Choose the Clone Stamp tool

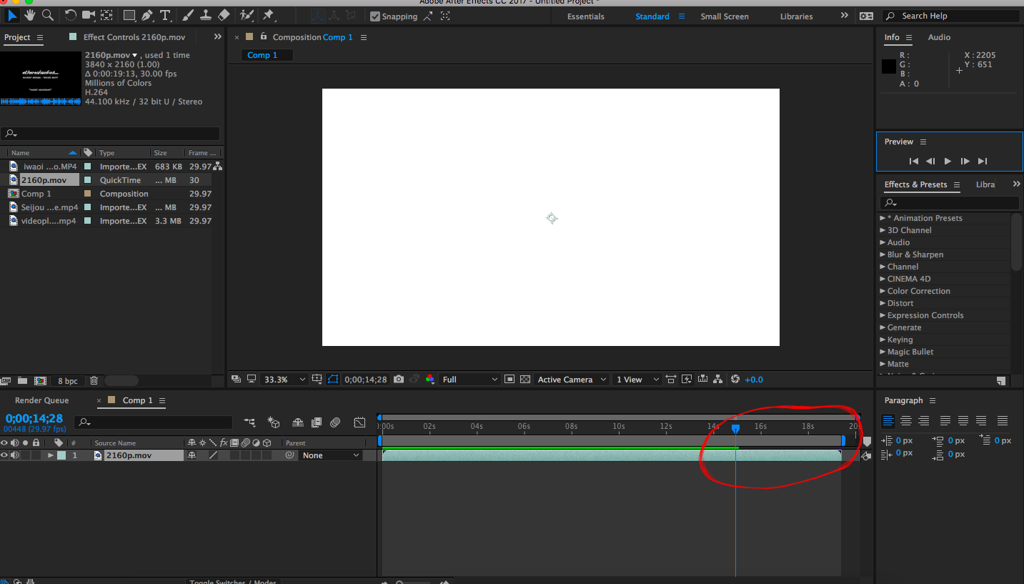(206, 14)
